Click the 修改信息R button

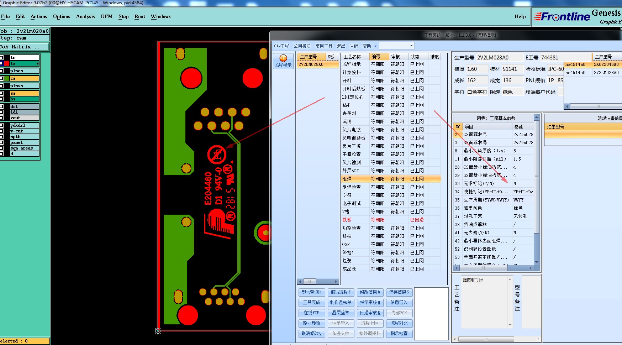[x=370, y=292]
